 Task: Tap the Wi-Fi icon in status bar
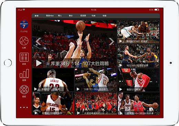coord(24,10)
